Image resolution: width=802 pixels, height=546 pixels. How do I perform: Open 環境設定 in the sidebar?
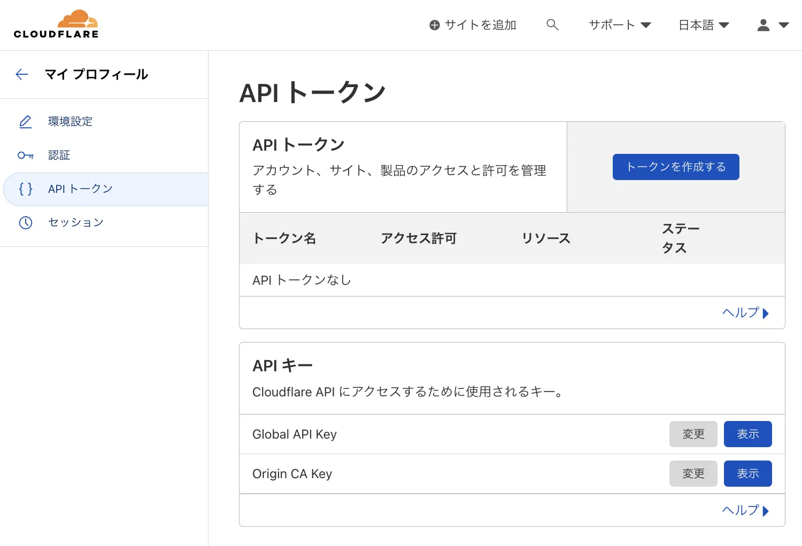click(x=70, y=122)
